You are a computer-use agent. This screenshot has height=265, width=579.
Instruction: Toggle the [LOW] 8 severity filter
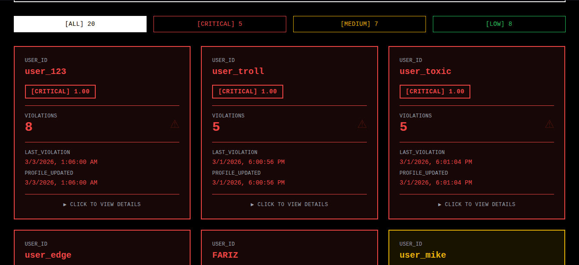pyautogui.click(x=499, y=24)
